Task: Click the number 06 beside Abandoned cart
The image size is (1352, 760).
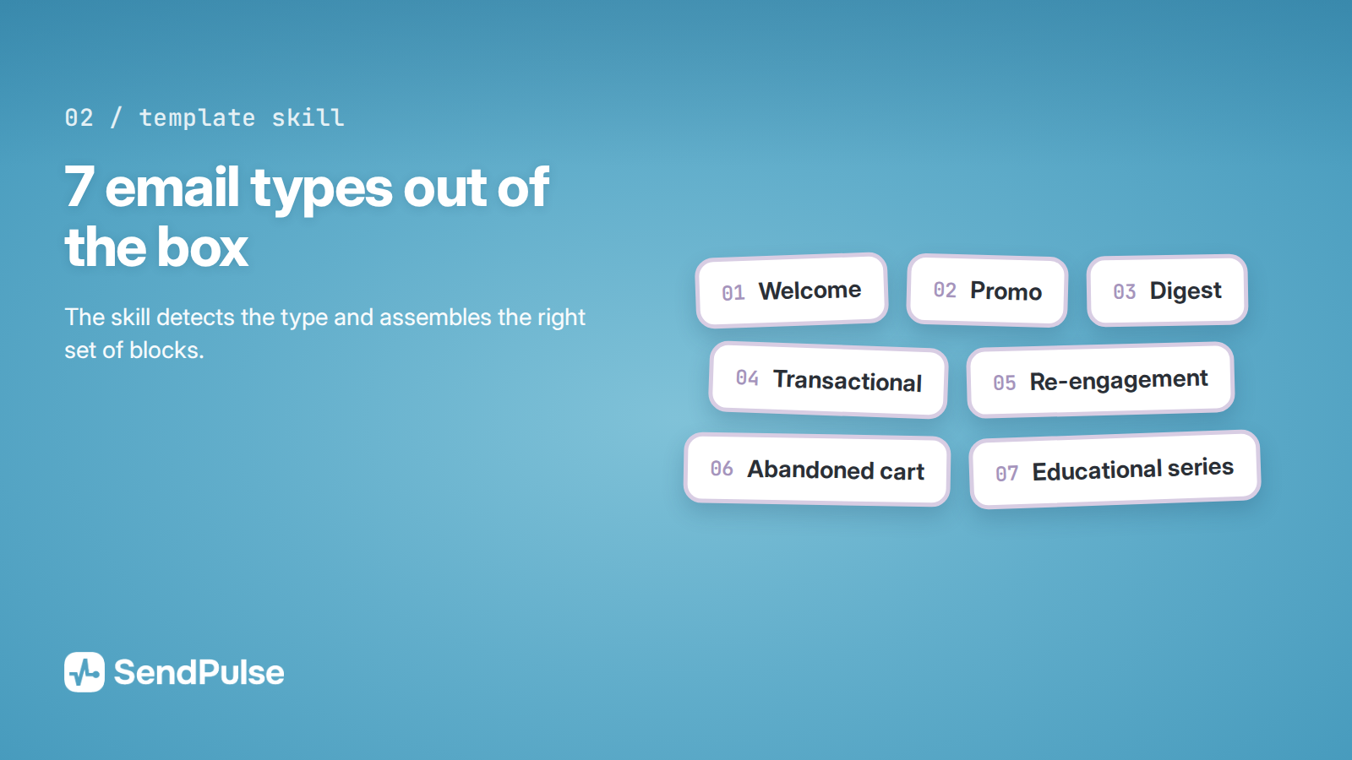Action: [722, 468]
